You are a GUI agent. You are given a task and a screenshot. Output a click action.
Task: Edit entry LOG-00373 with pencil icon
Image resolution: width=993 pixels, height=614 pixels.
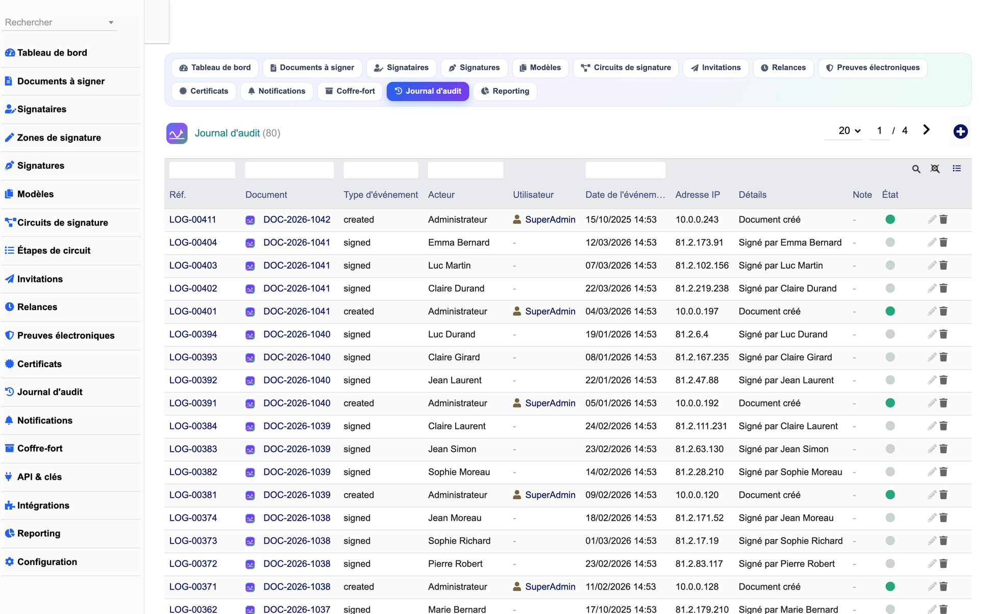[x=932, y=541]
